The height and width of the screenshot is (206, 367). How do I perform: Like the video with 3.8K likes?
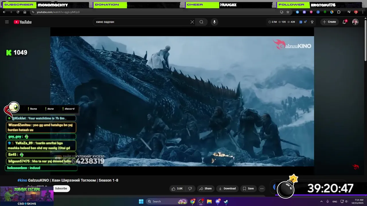pyautogui.click(x=177, y=189)
